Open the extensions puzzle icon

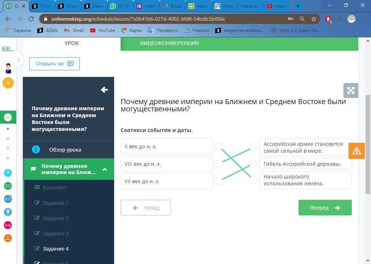tap(340, 19)
